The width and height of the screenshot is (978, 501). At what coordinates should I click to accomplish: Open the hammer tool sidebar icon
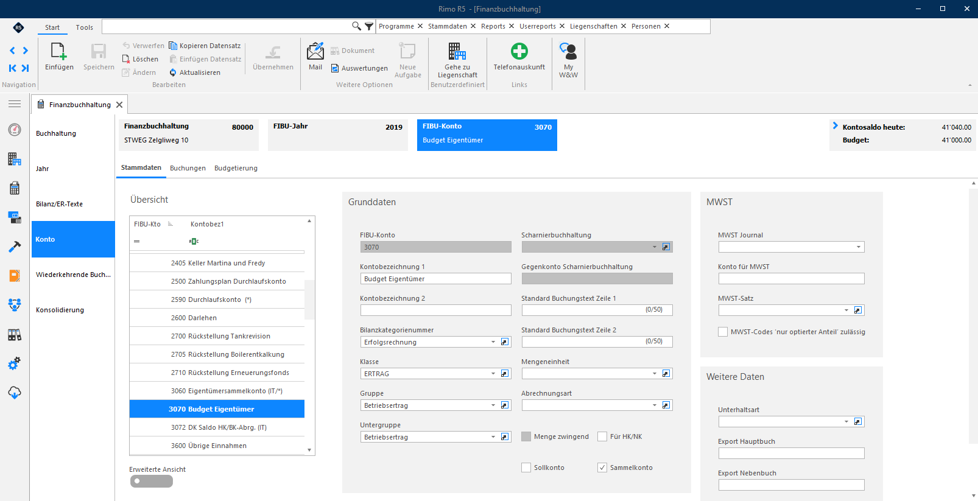tap(15, 247)
